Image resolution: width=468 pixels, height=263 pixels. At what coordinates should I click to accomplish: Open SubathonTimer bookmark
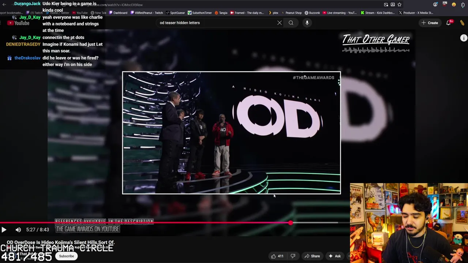tap(200, 13)
